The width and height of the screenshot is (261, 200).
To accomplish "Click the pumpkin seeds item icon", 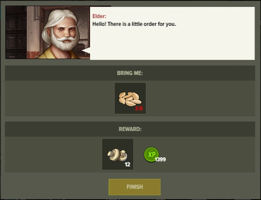I will 130,98.
